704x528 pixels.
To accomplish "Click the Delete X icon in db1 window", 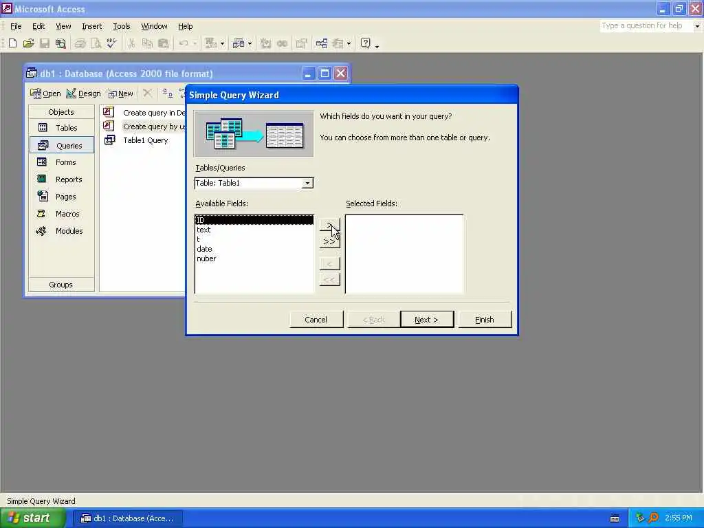I will (147, 93).
